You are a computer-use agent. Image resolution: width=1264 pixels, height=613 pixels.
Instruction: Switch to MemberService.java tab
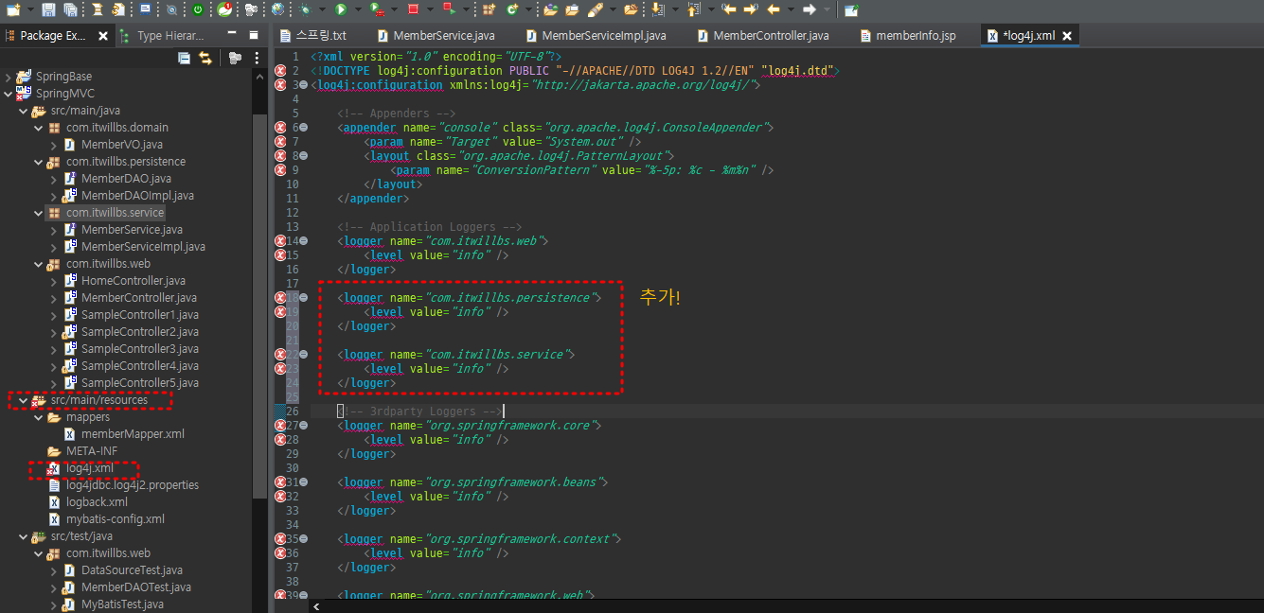pos(436,36)
